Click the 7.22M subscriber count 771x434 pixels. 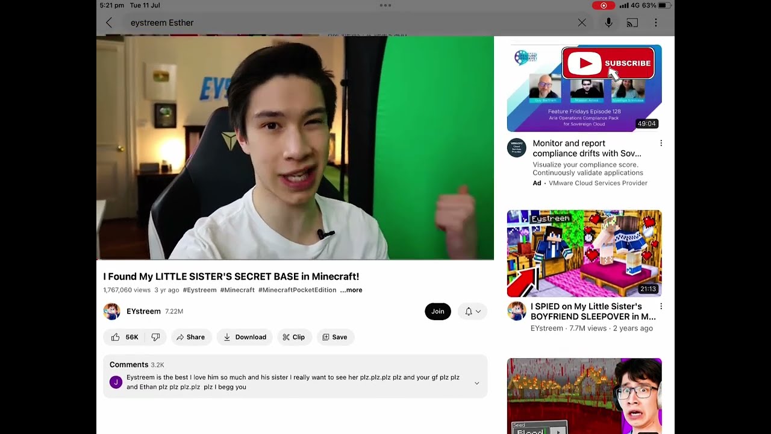[174, 312]
